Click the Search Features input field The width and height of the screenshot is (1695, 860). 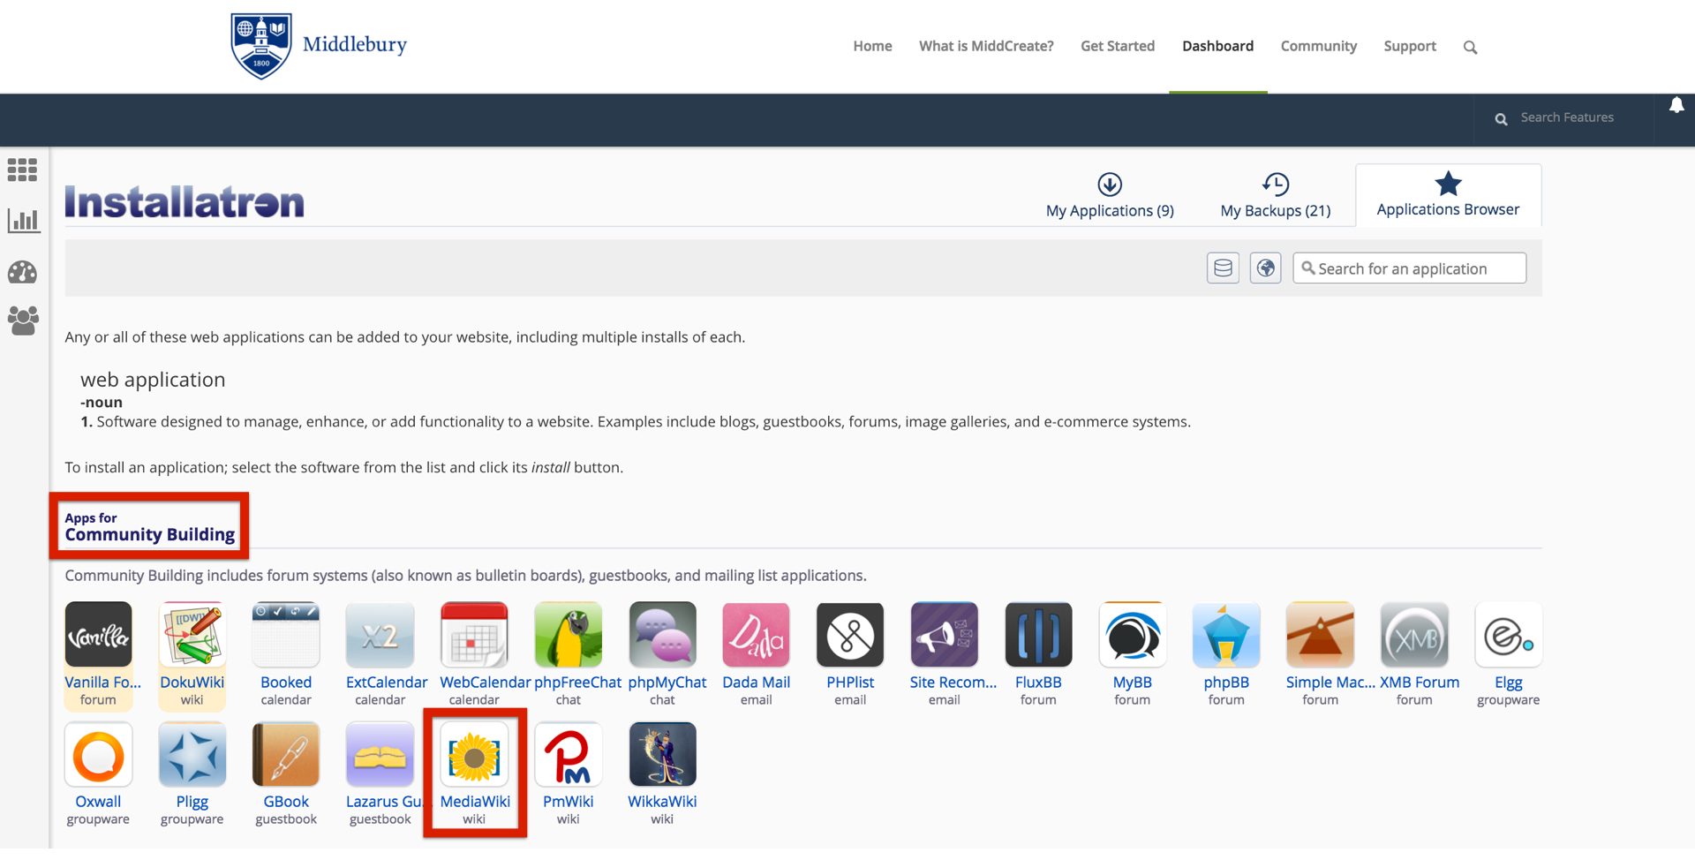pyautogui.click(x=1567, y=117)
